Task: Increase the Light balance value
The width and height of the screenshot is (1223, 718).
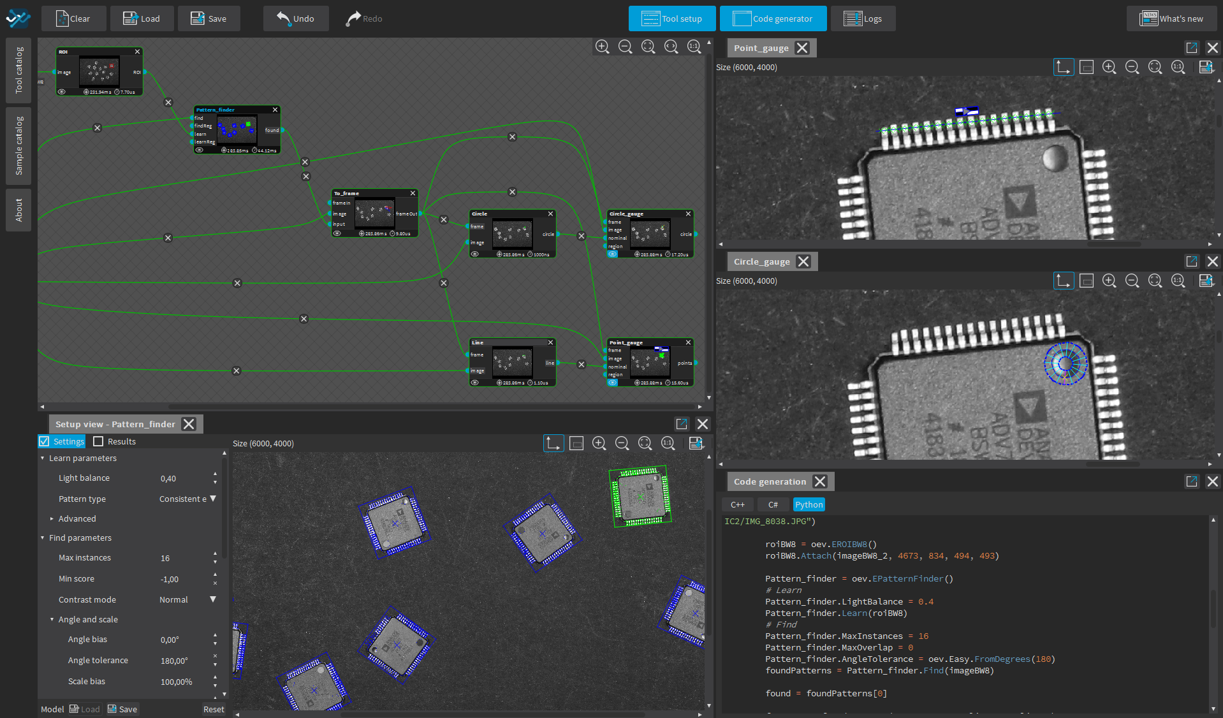Action: coord(215,474)
